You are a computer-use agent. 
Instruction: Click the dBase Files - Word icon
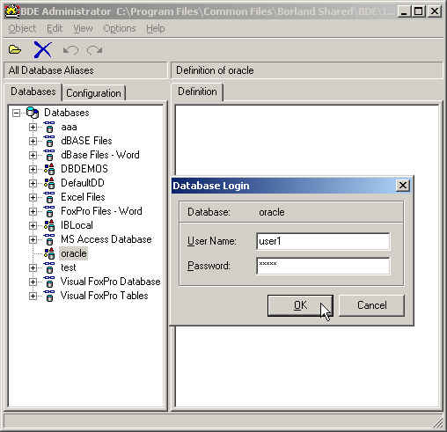pyautogui.click(x=49, y=155)
